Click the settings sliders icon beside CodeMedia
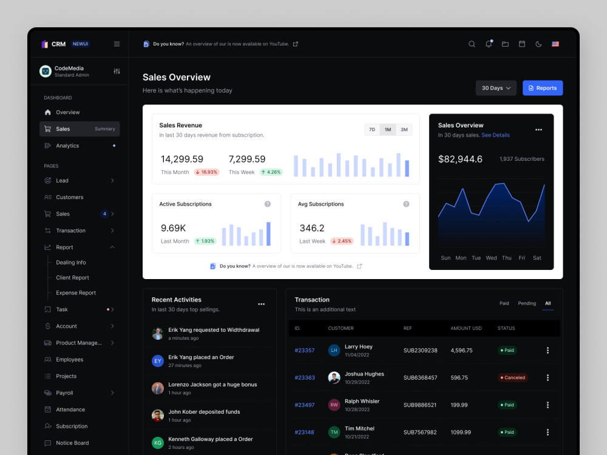The height and width of the screenshot is (455, 607). (117, 71)
